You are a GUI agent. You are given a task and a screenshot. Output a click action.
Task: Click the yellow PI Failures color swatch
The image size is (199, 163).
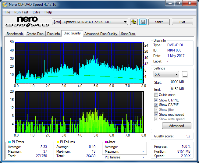click(x=58, y=142)
